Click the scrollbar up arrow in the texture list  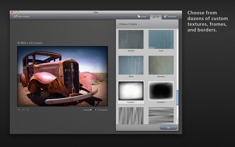point(177,121)
